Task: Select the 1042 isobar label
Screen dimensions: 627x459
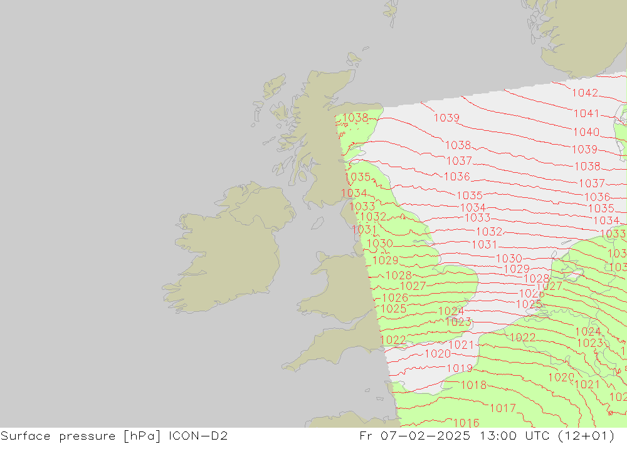Action: click(585, 93)
